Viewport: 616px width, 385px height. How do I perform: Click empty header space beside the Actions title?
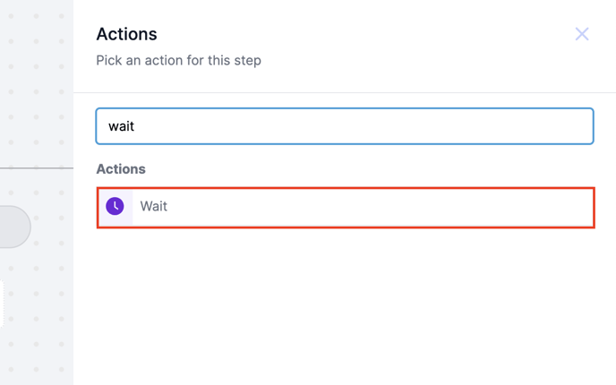pos(358,34)
